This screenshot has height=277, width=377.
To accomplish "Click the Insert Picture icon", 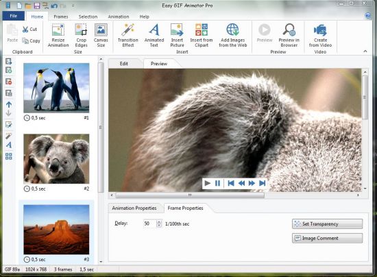I will 177,29.
